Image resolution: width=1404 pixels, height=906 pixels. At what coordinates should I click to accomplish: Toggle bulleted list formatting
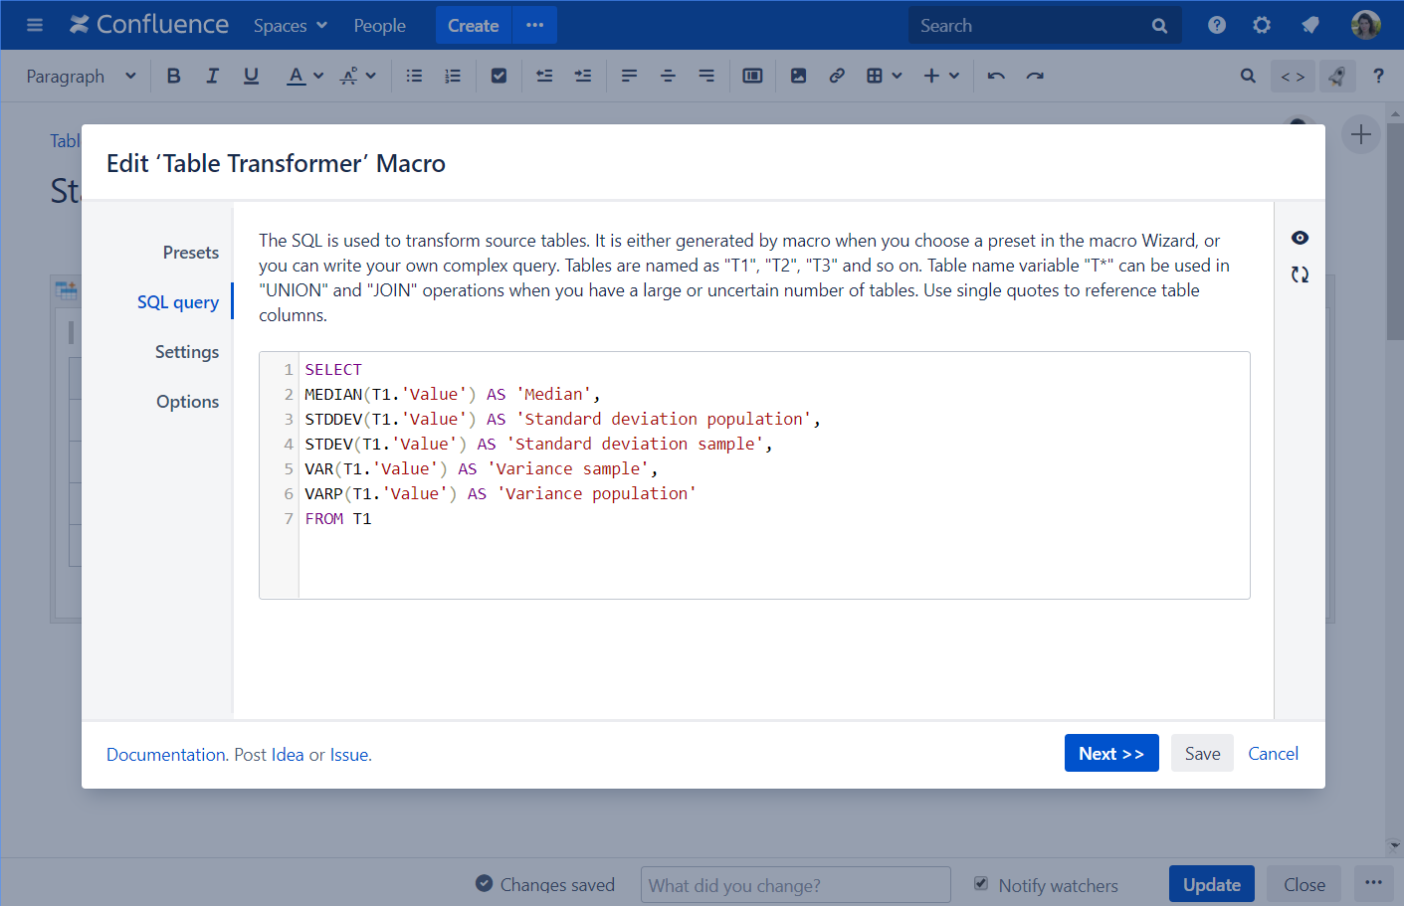click(414, 76)
